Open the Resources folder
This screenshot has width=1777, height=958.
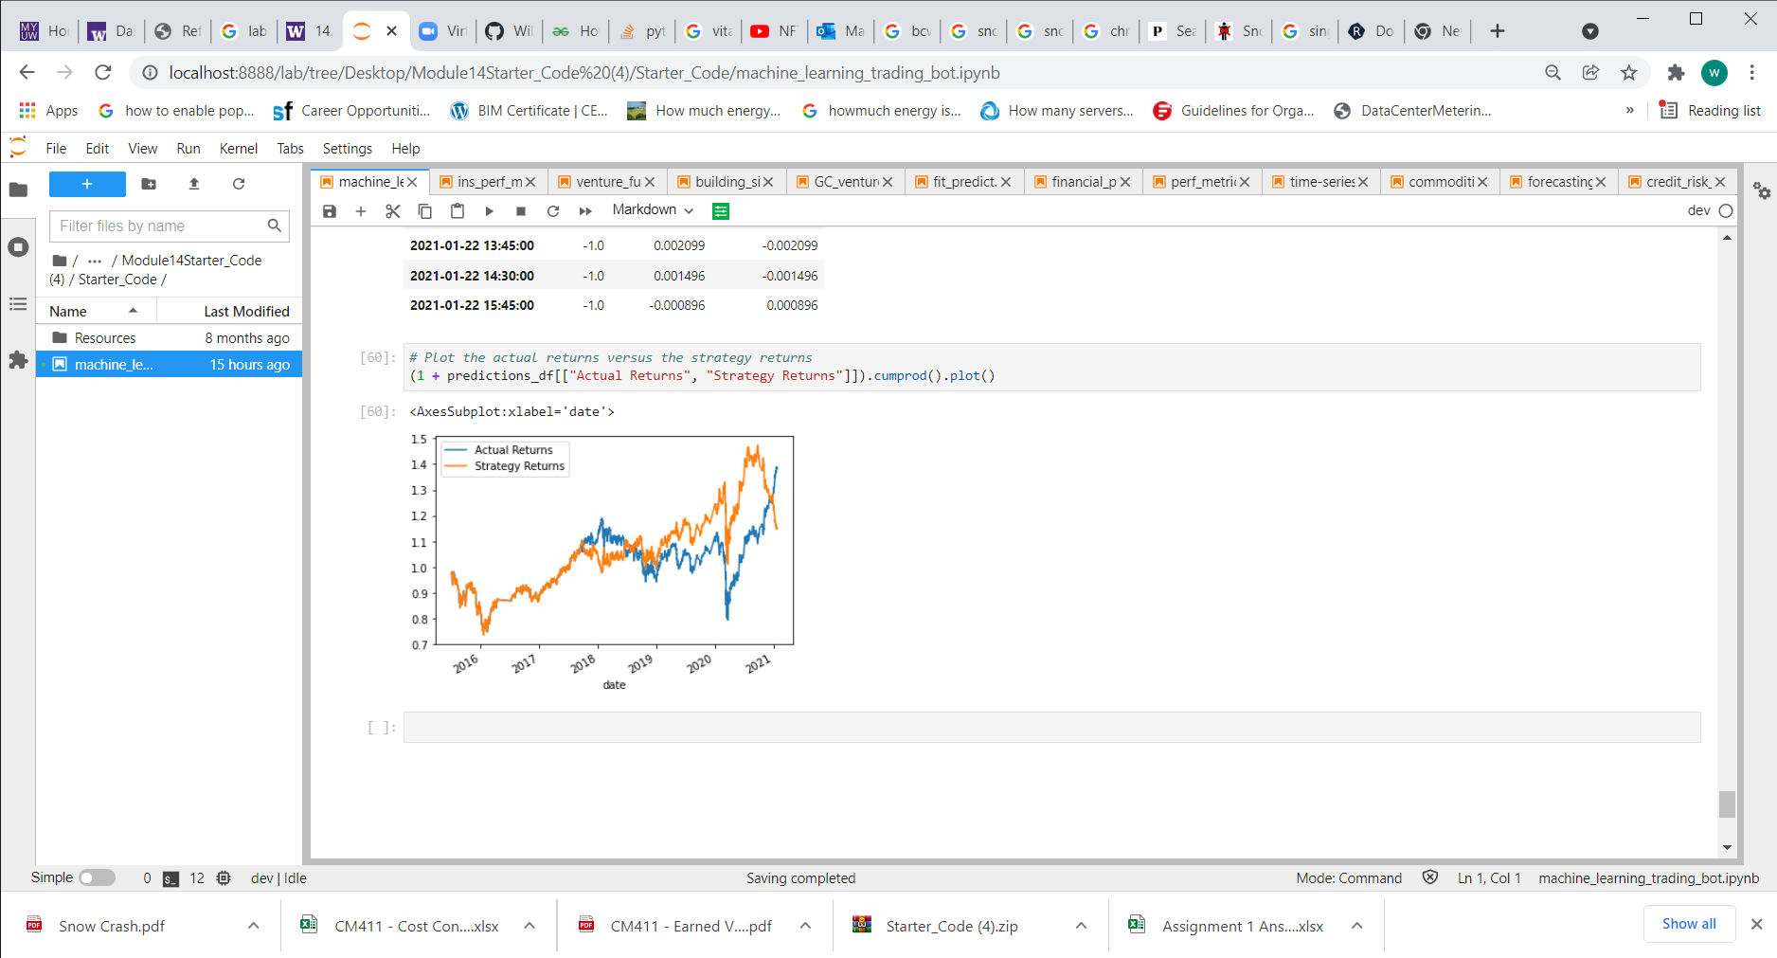click(170, 338)
